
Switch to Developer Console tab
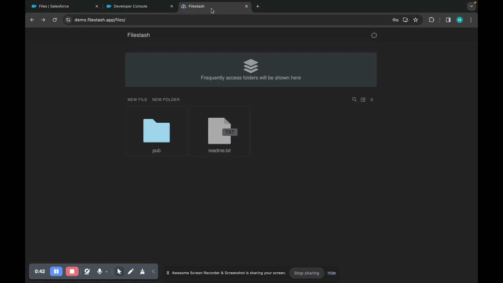(x=140, y=6)
